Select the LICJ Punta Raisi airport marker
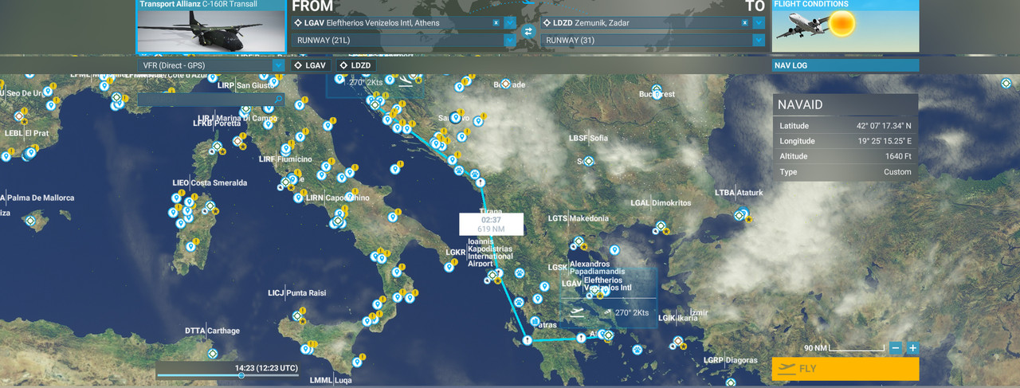Viewport: 1020px width, 388px height. 298,316
